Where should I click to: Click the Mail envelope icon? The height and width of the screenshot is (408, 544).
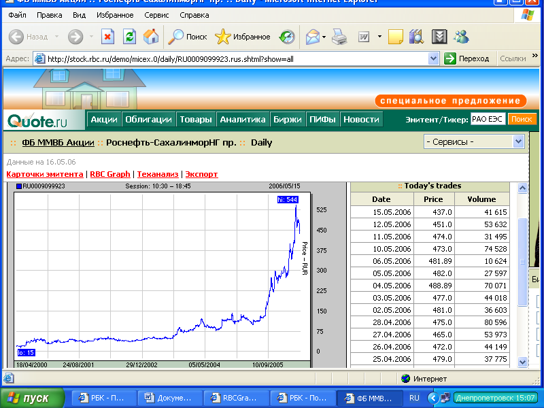coord(312,37)
